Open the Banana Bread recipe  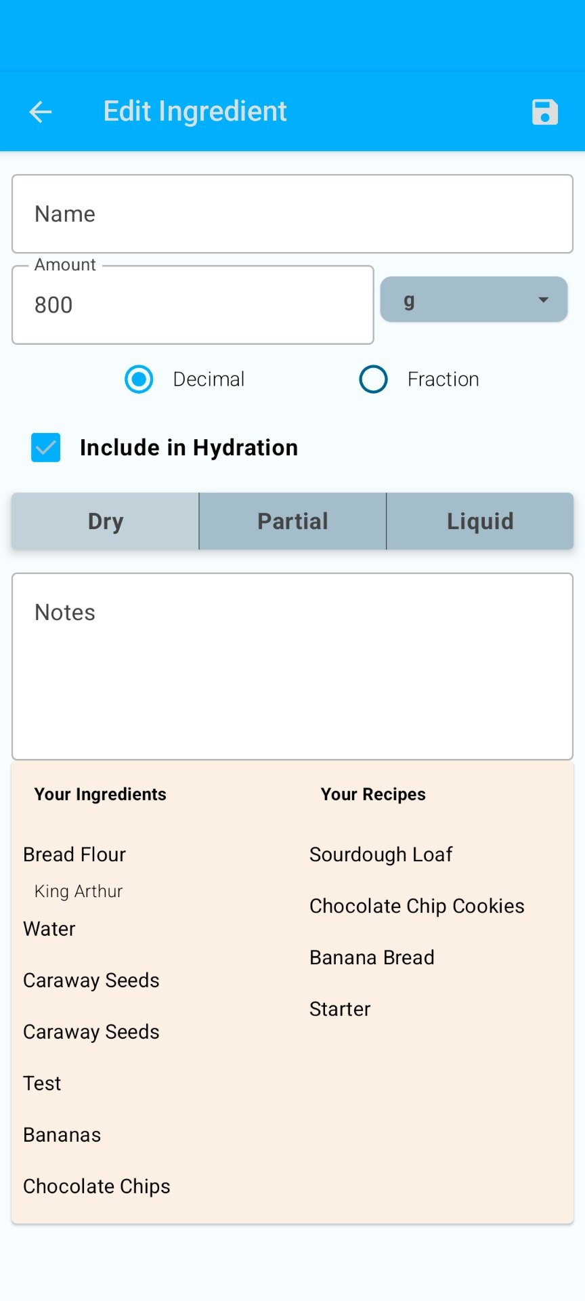coord(372,957)
